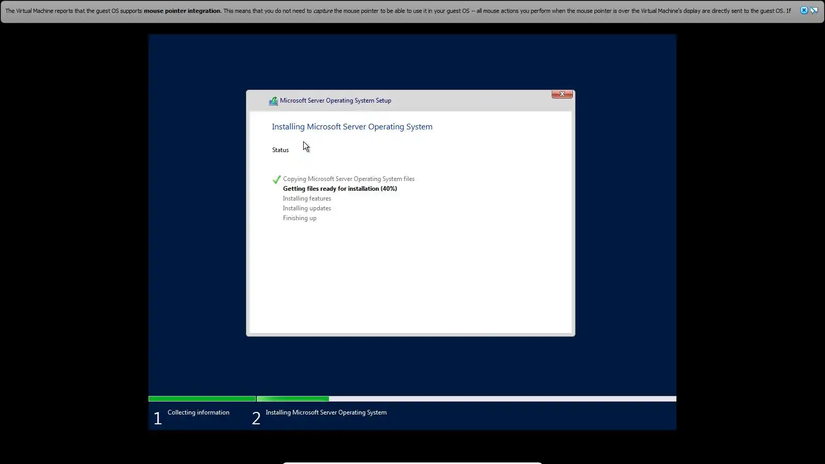825x464 pixels.
Task: Click the stage 2 'Installing Microsoft Server Operating System' label
Action: (326, 412)
